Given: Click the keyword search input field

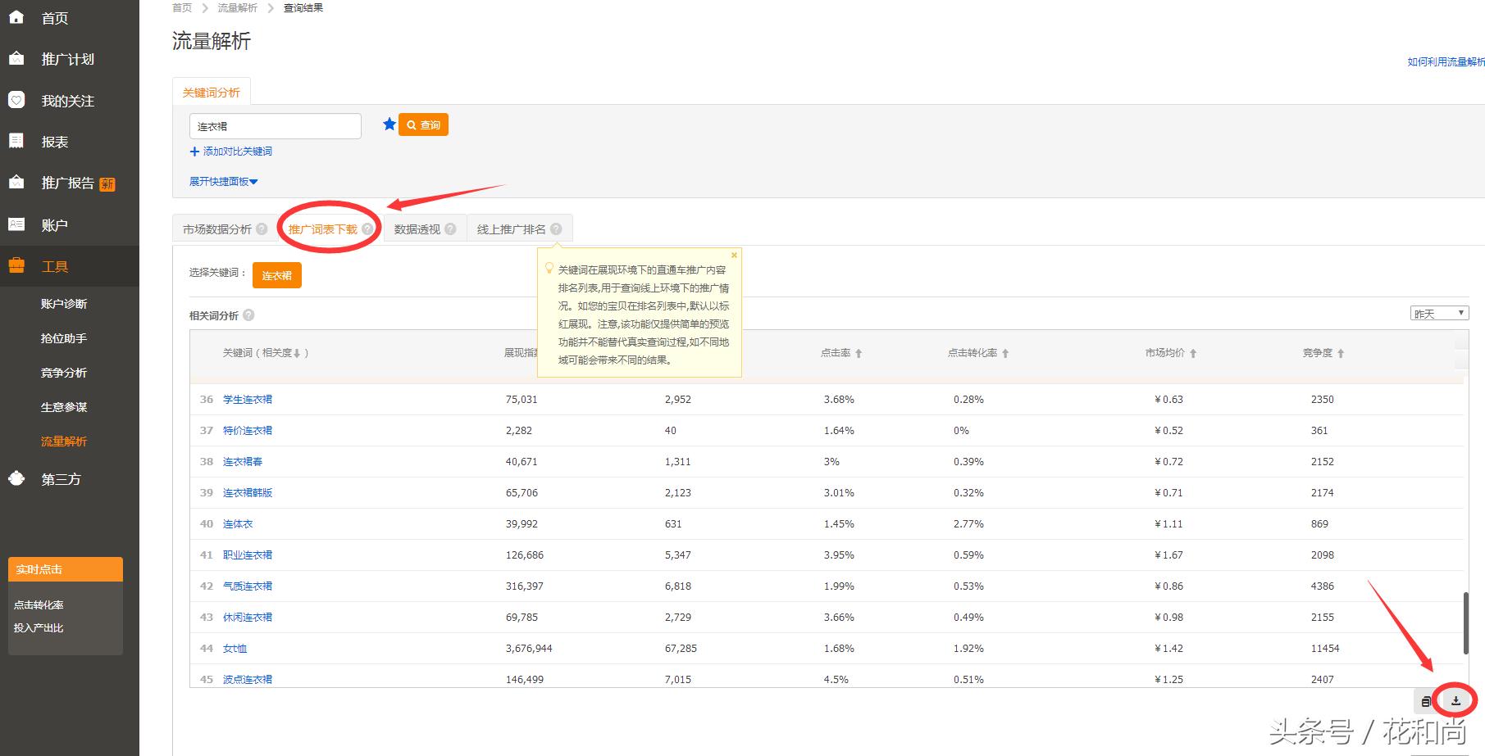Looking at the screenshot, I should (x=275, y=126).
